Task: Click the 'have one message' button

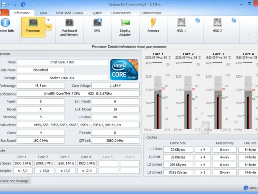Action: pos(15,181)
